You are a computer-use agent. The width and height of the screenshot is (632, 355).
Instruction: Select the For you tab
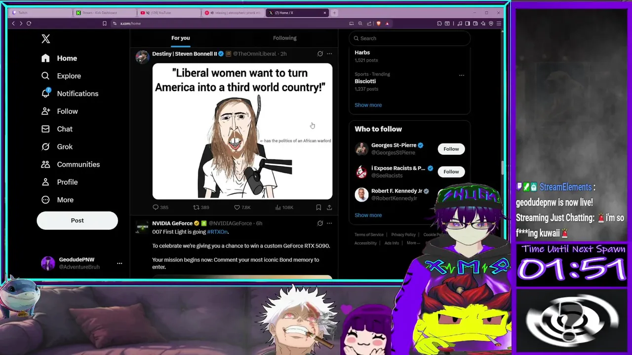tap(180, 38)
